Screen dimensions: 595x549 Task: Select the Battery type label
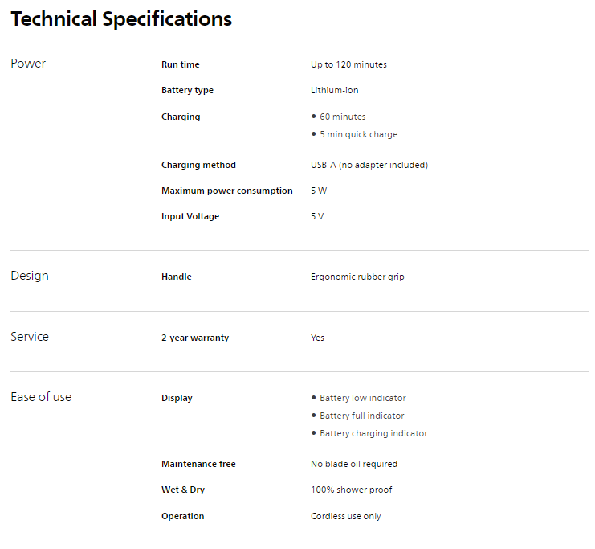click(x=187, y=90)
